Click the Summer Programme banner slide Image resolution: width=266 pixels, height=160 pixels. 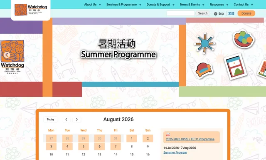[118, 49]
